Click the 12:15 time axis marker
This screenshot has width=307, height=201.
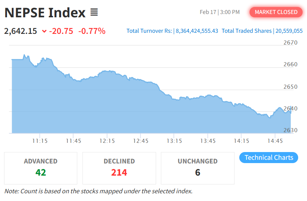coord(107,141)
